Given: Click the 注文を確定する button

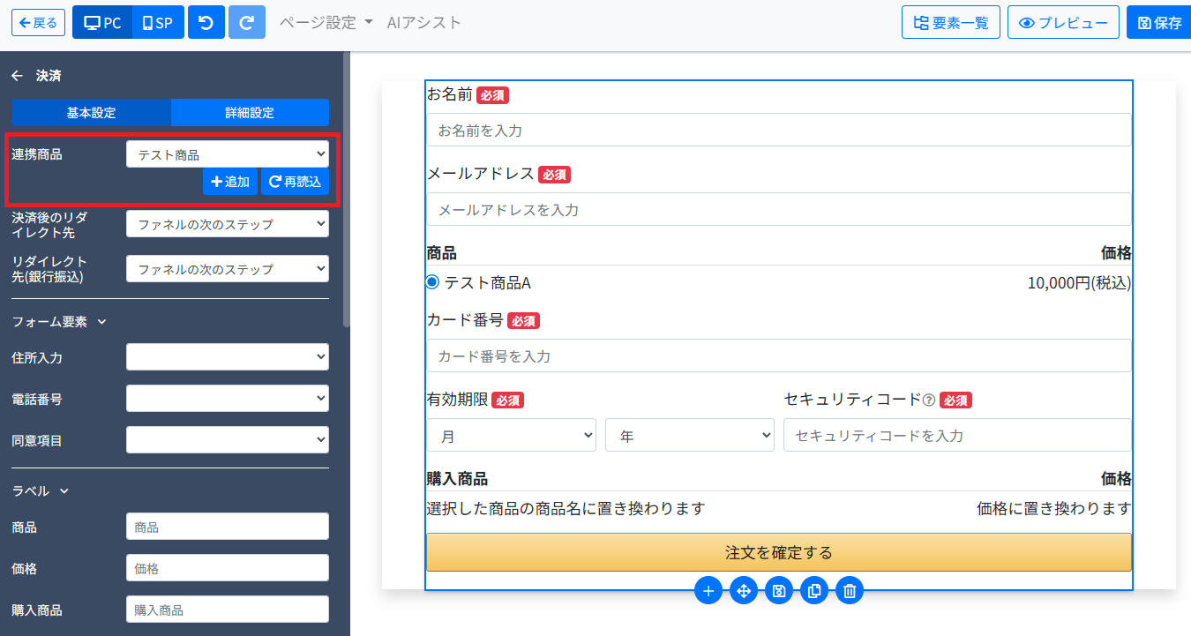Looking at the screenshot, I should (778, 552).
